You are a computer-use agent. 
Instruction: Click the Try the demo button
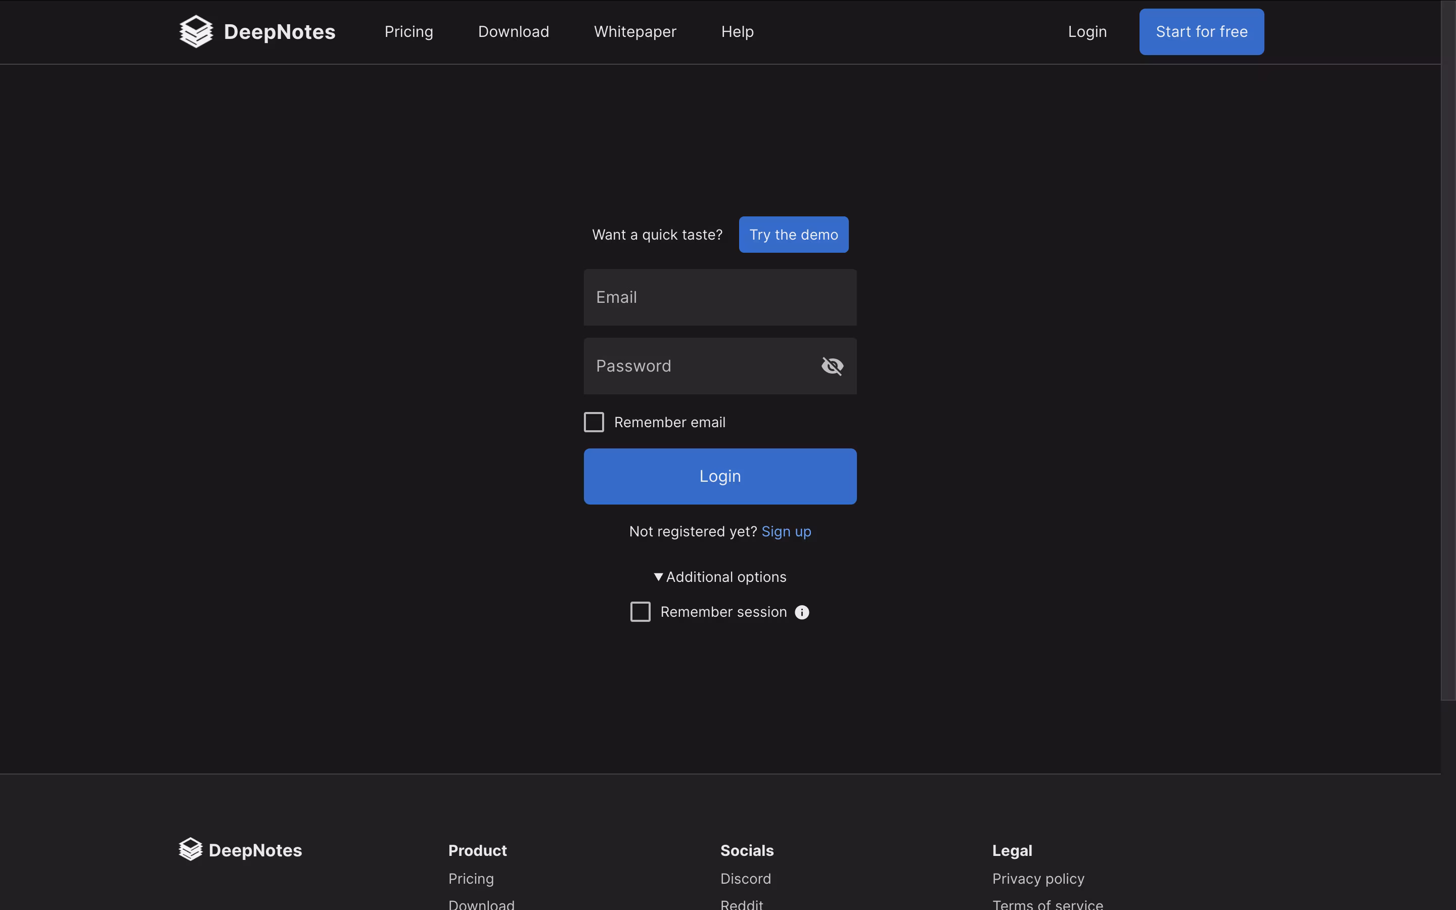pos(793,234)
